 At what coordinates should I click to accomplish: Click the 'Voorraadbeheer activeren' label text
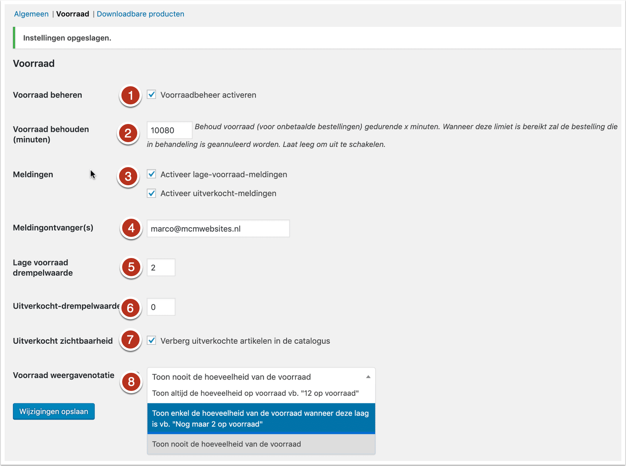[208, 95]
